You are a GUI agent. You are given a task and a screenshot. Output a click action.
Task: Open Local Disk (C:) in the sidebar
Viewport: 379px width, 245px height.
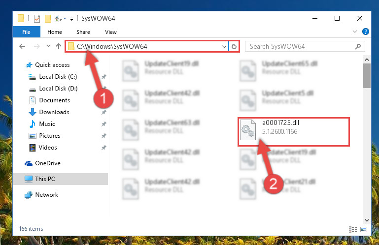tap(58, 77)
